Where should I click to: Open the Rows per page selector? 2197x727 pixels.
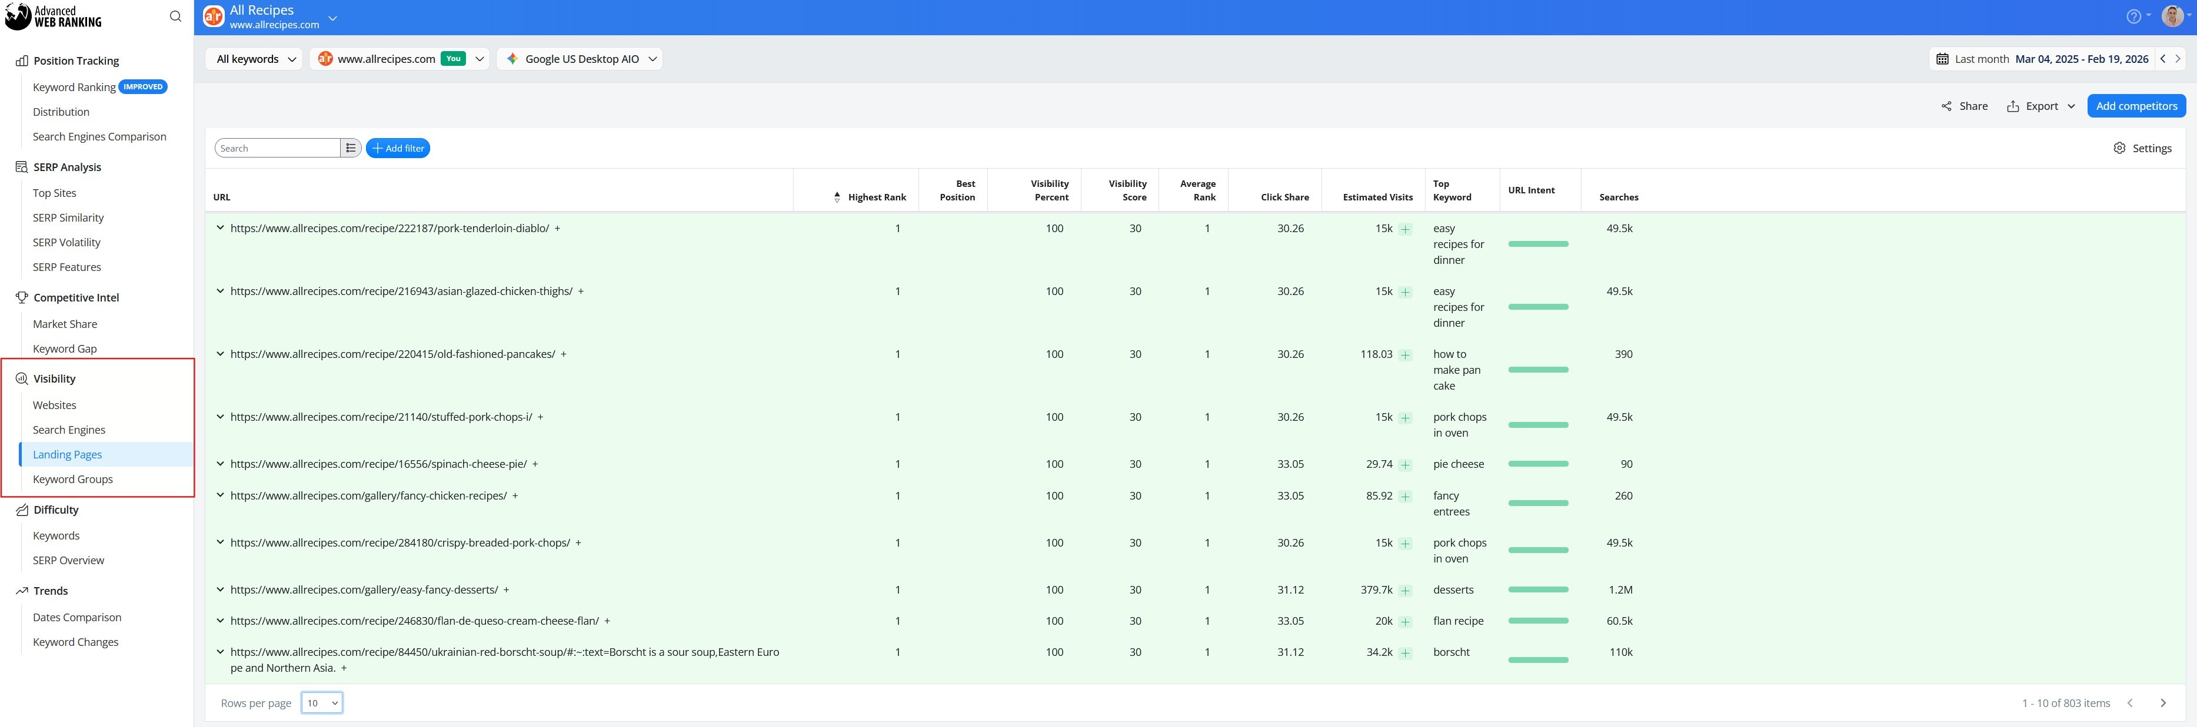[x=322, y=703]
